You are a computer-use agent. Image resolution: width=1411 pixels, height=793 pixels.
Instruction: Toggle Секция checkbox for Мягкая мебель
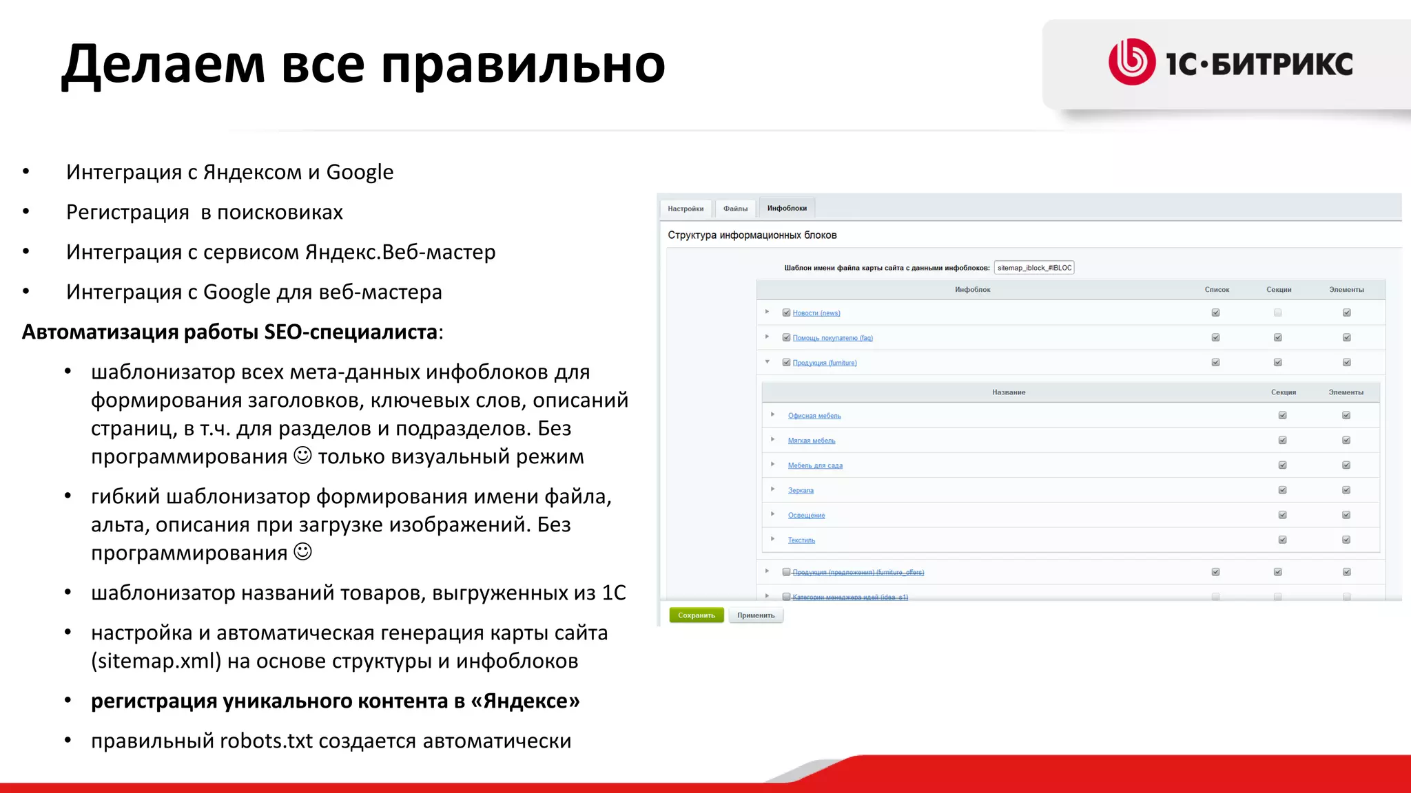(1283, 440)
